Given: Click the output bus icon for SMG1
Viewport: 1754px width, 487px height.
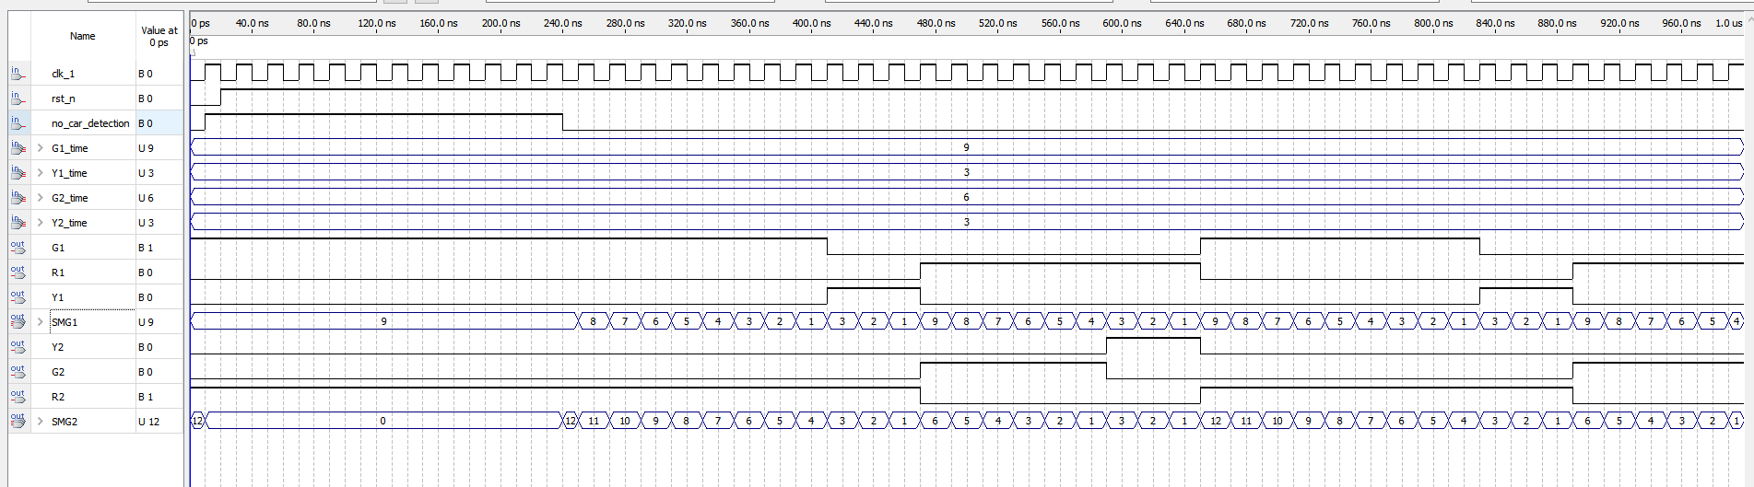Looking at the screenshot, I should (x=18, y=321).
